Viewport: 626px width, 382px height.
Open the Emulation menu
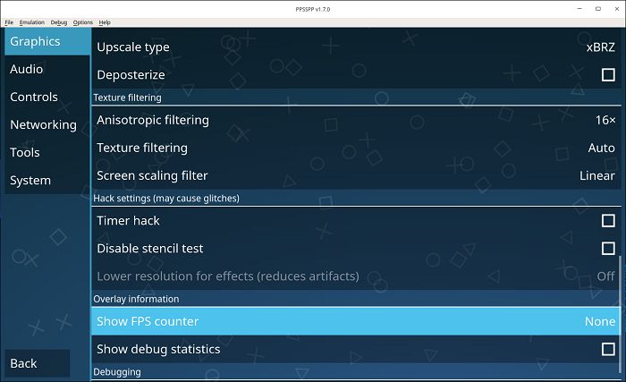tap(32, 22)
